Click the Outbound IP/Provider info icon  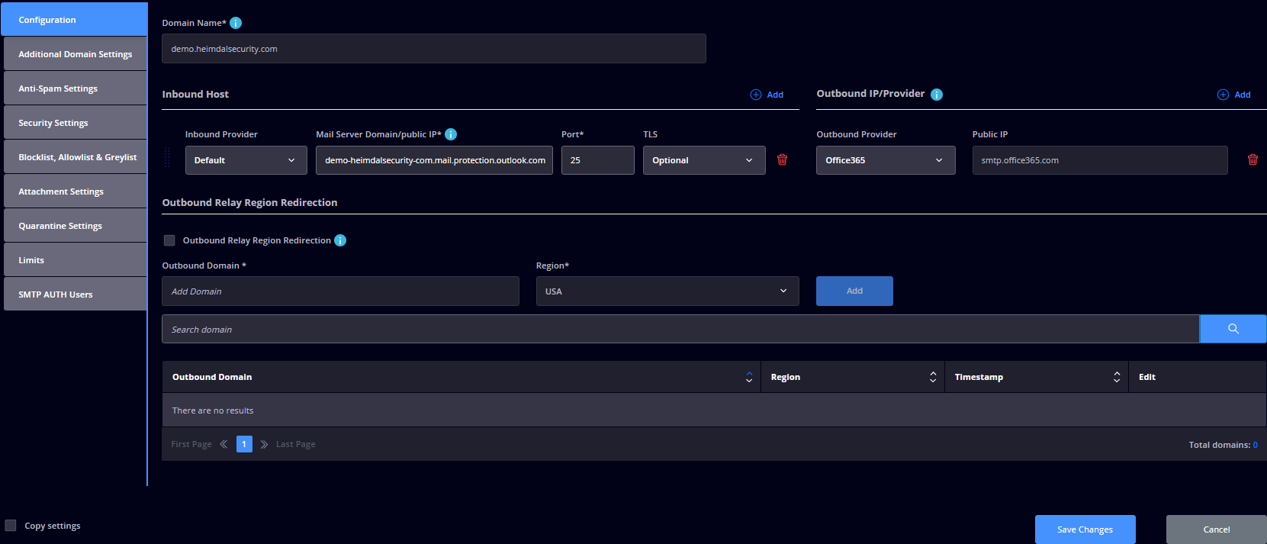[937, 95]
